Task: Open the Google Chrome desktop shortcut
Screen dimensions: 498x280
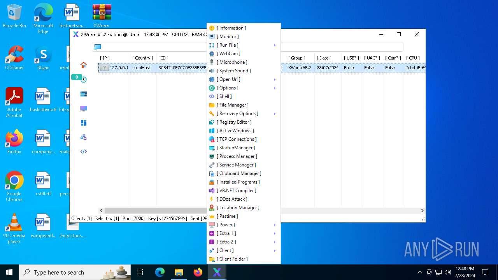Action: (x=14, y=187)
